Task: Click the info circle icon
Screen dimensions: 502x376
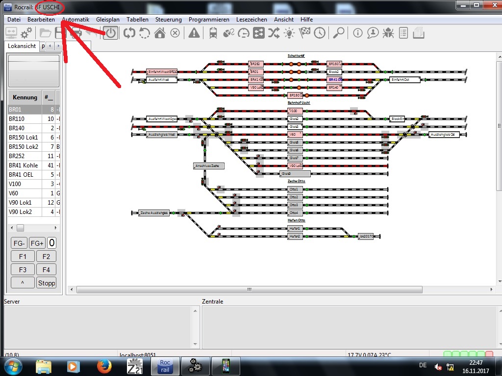Action: [x=357, y=33]
